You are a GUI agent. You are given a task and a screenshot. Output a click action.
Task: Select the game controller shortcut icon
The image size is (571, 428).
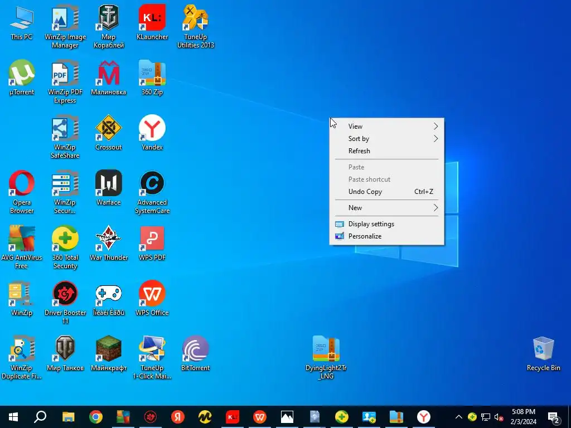[x=109, y=299]
